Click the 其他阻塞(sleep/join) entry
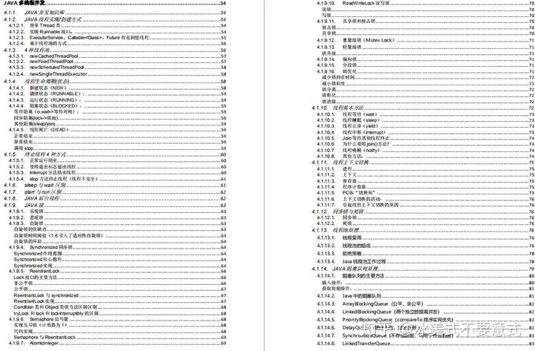This screenshot has height=351, width=535. click(120, 124)
